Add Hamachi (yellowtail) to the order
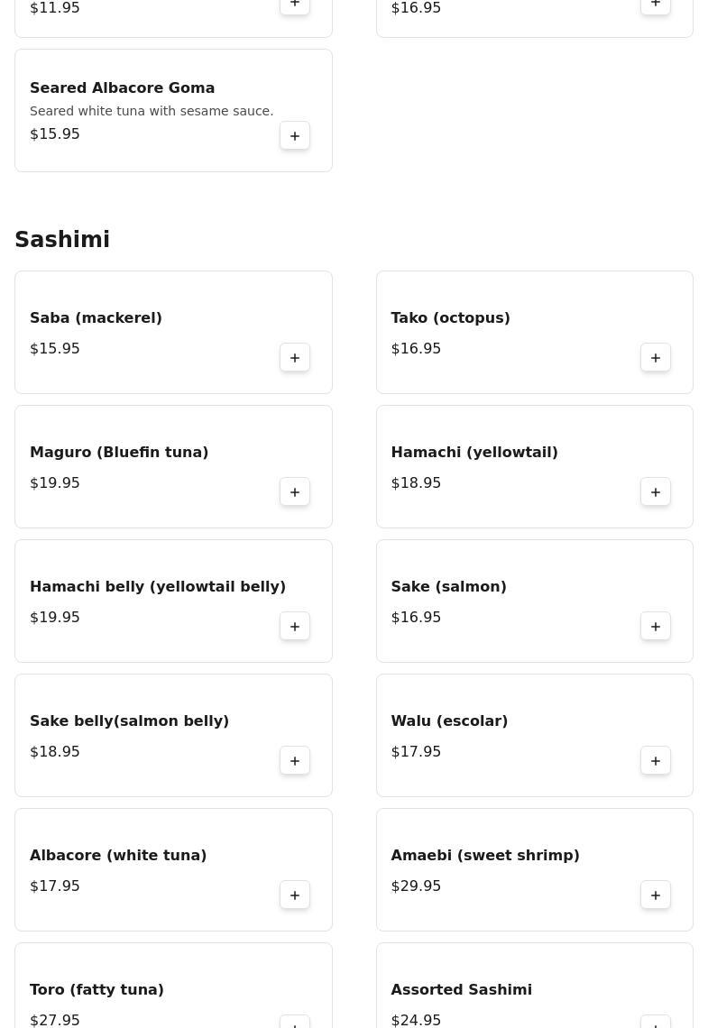 point(656,491)
